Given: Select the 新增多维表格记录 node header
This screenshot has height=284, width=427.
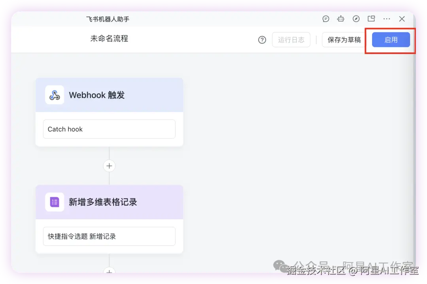Looking at the screenshot, I should click(x=109, y=202).
